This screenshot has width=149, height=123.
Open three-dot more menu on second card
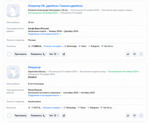click(141, 116)
